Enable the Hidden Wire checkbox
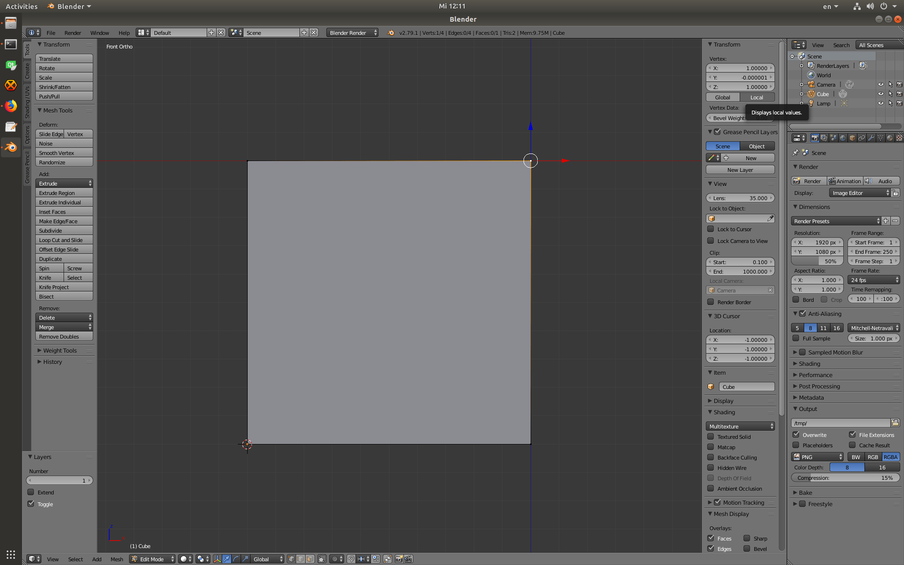Screen dimensions: 904x565 [711, 468]
